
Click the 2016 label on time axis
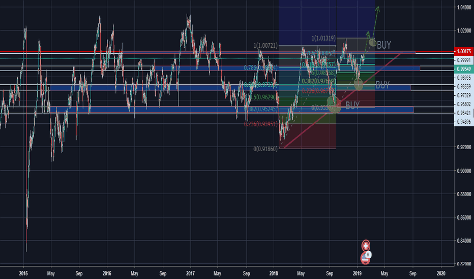107,273
